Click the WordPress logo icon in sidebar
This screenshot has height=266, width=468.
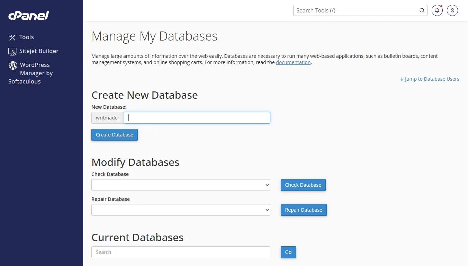click(x=13, y=65)
